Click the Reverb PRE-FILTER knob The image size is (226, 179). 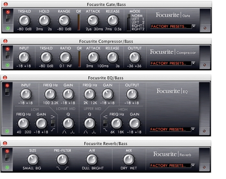pyautogui.click(x=62, y=159)
